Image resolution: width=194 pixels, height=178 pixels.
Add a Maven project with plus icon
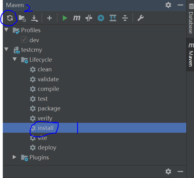click(x=50, y=18)
